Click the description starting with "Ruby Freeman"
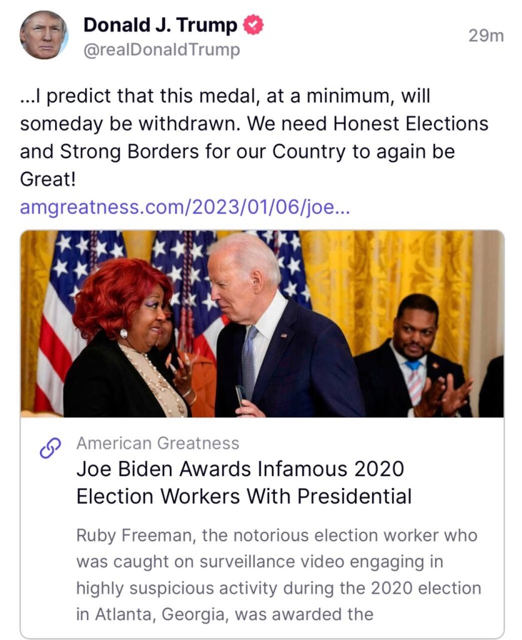Image resolution: width=522 pixels, height=640 pixels. 276,536
